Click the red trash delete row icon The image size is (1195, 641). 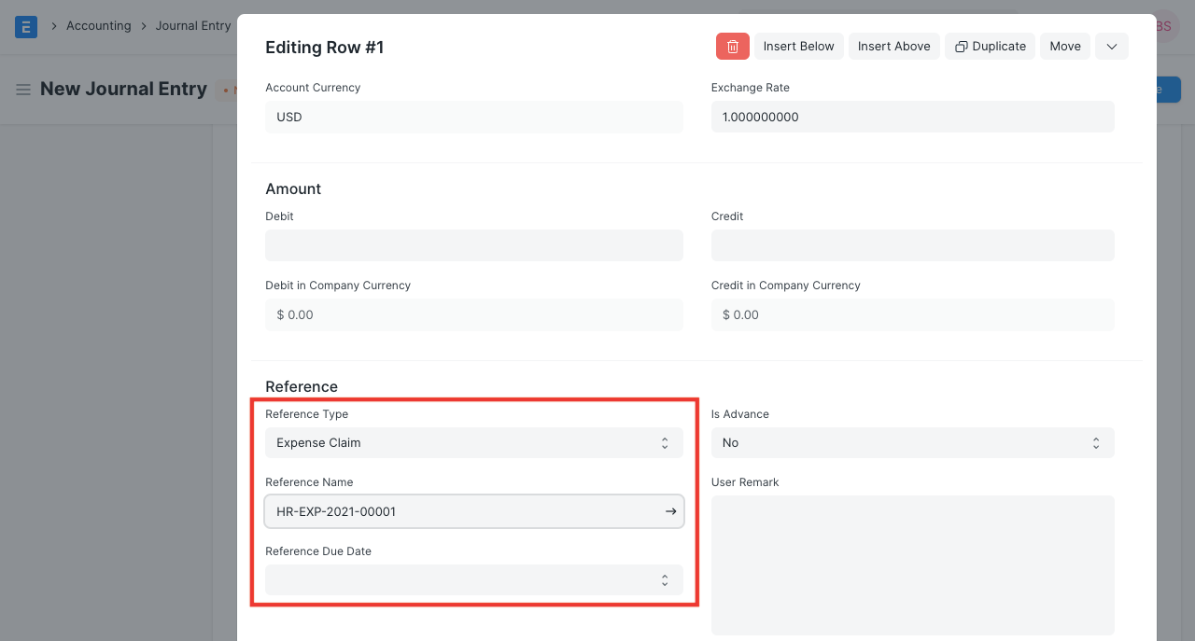coord(733,47)
